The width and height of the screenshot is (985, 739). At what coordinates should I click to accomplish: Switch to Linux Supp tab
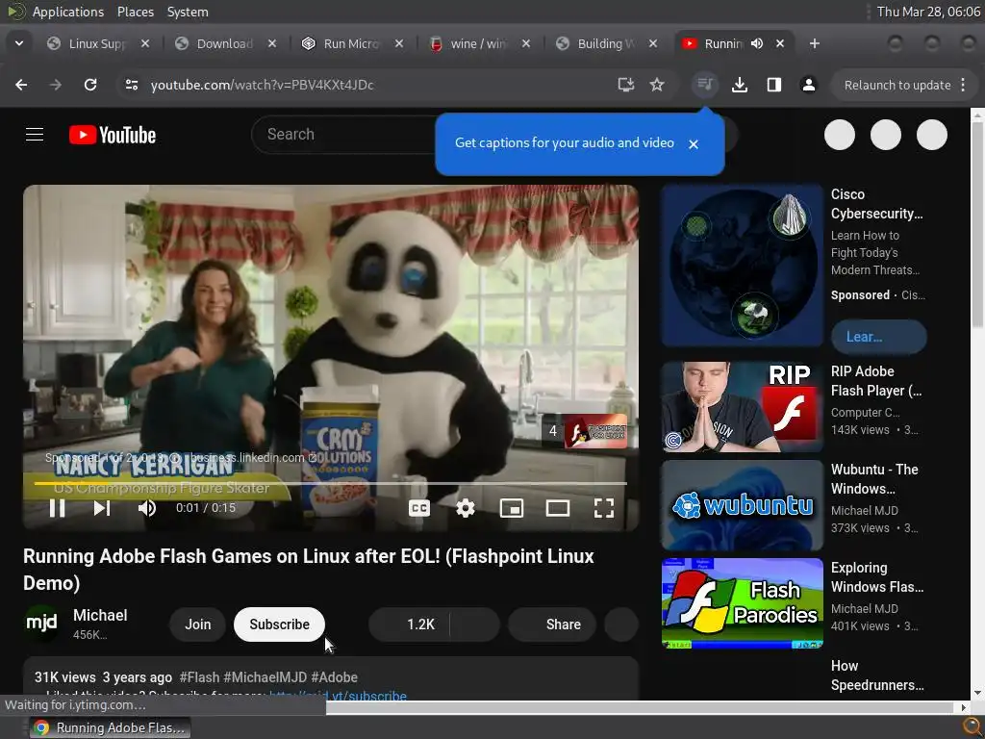tap(97, 43)
